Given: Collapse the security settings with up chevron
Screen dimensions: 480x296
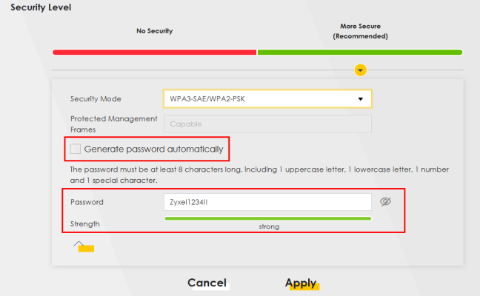Looking at the screenshot, I should pyautogui.click(x=79, y=243).
